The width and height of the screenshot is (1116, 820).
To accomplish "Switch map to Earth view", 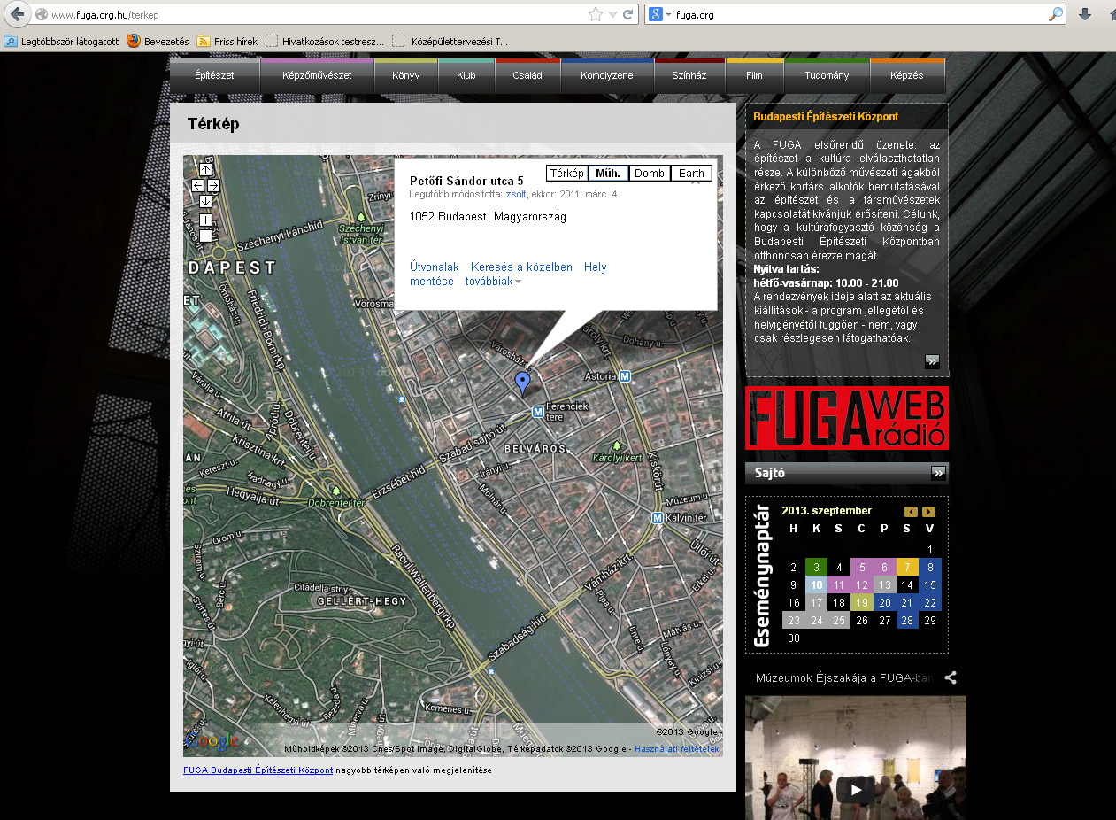I will point(691,173).
